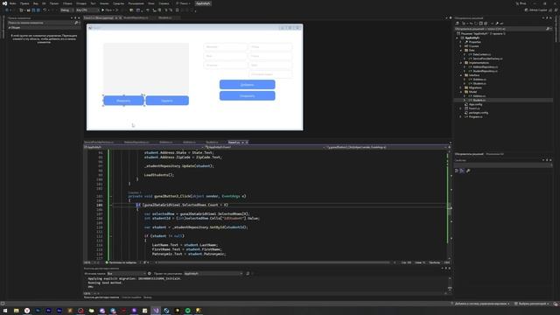Open the package source dropdown in console
560x315 pixels.
(126, 274)
